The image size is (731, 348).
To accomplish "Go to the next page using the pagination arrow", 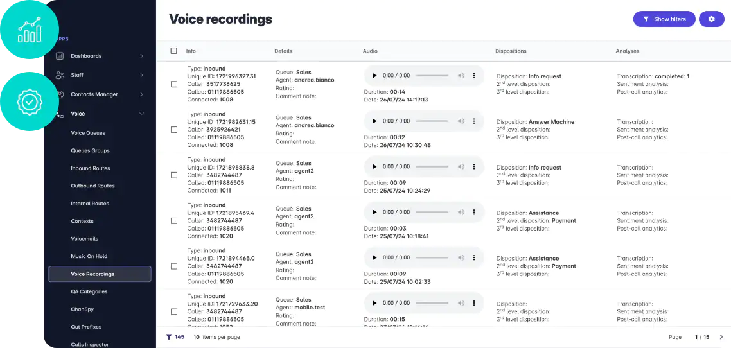I will (721, 337).
